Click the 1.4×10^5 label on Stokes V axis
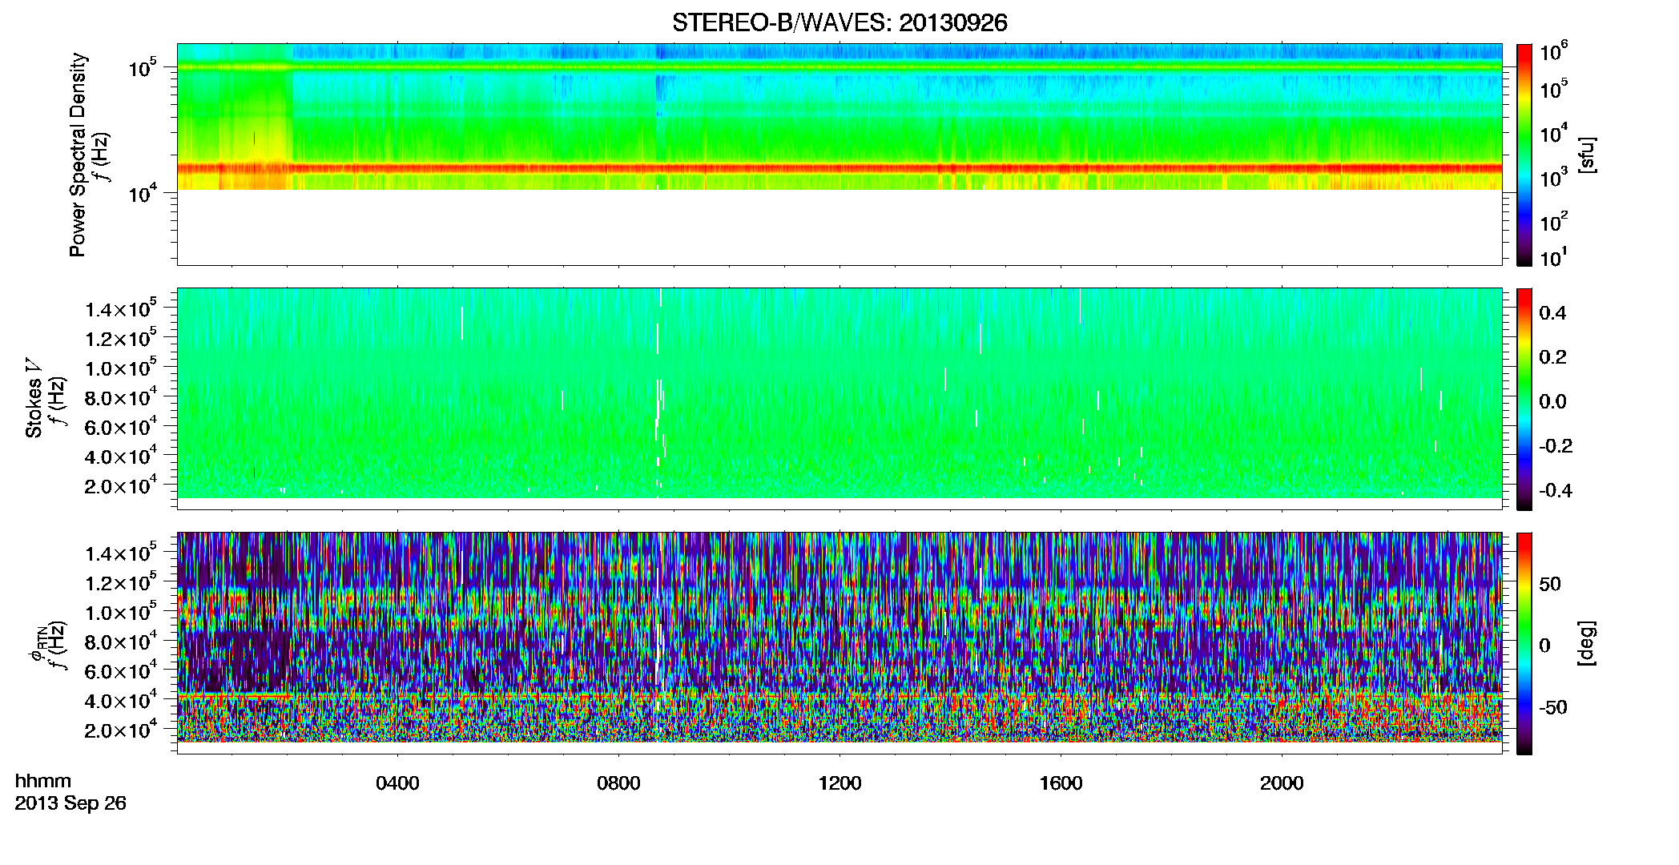 (x=121, y=308)
